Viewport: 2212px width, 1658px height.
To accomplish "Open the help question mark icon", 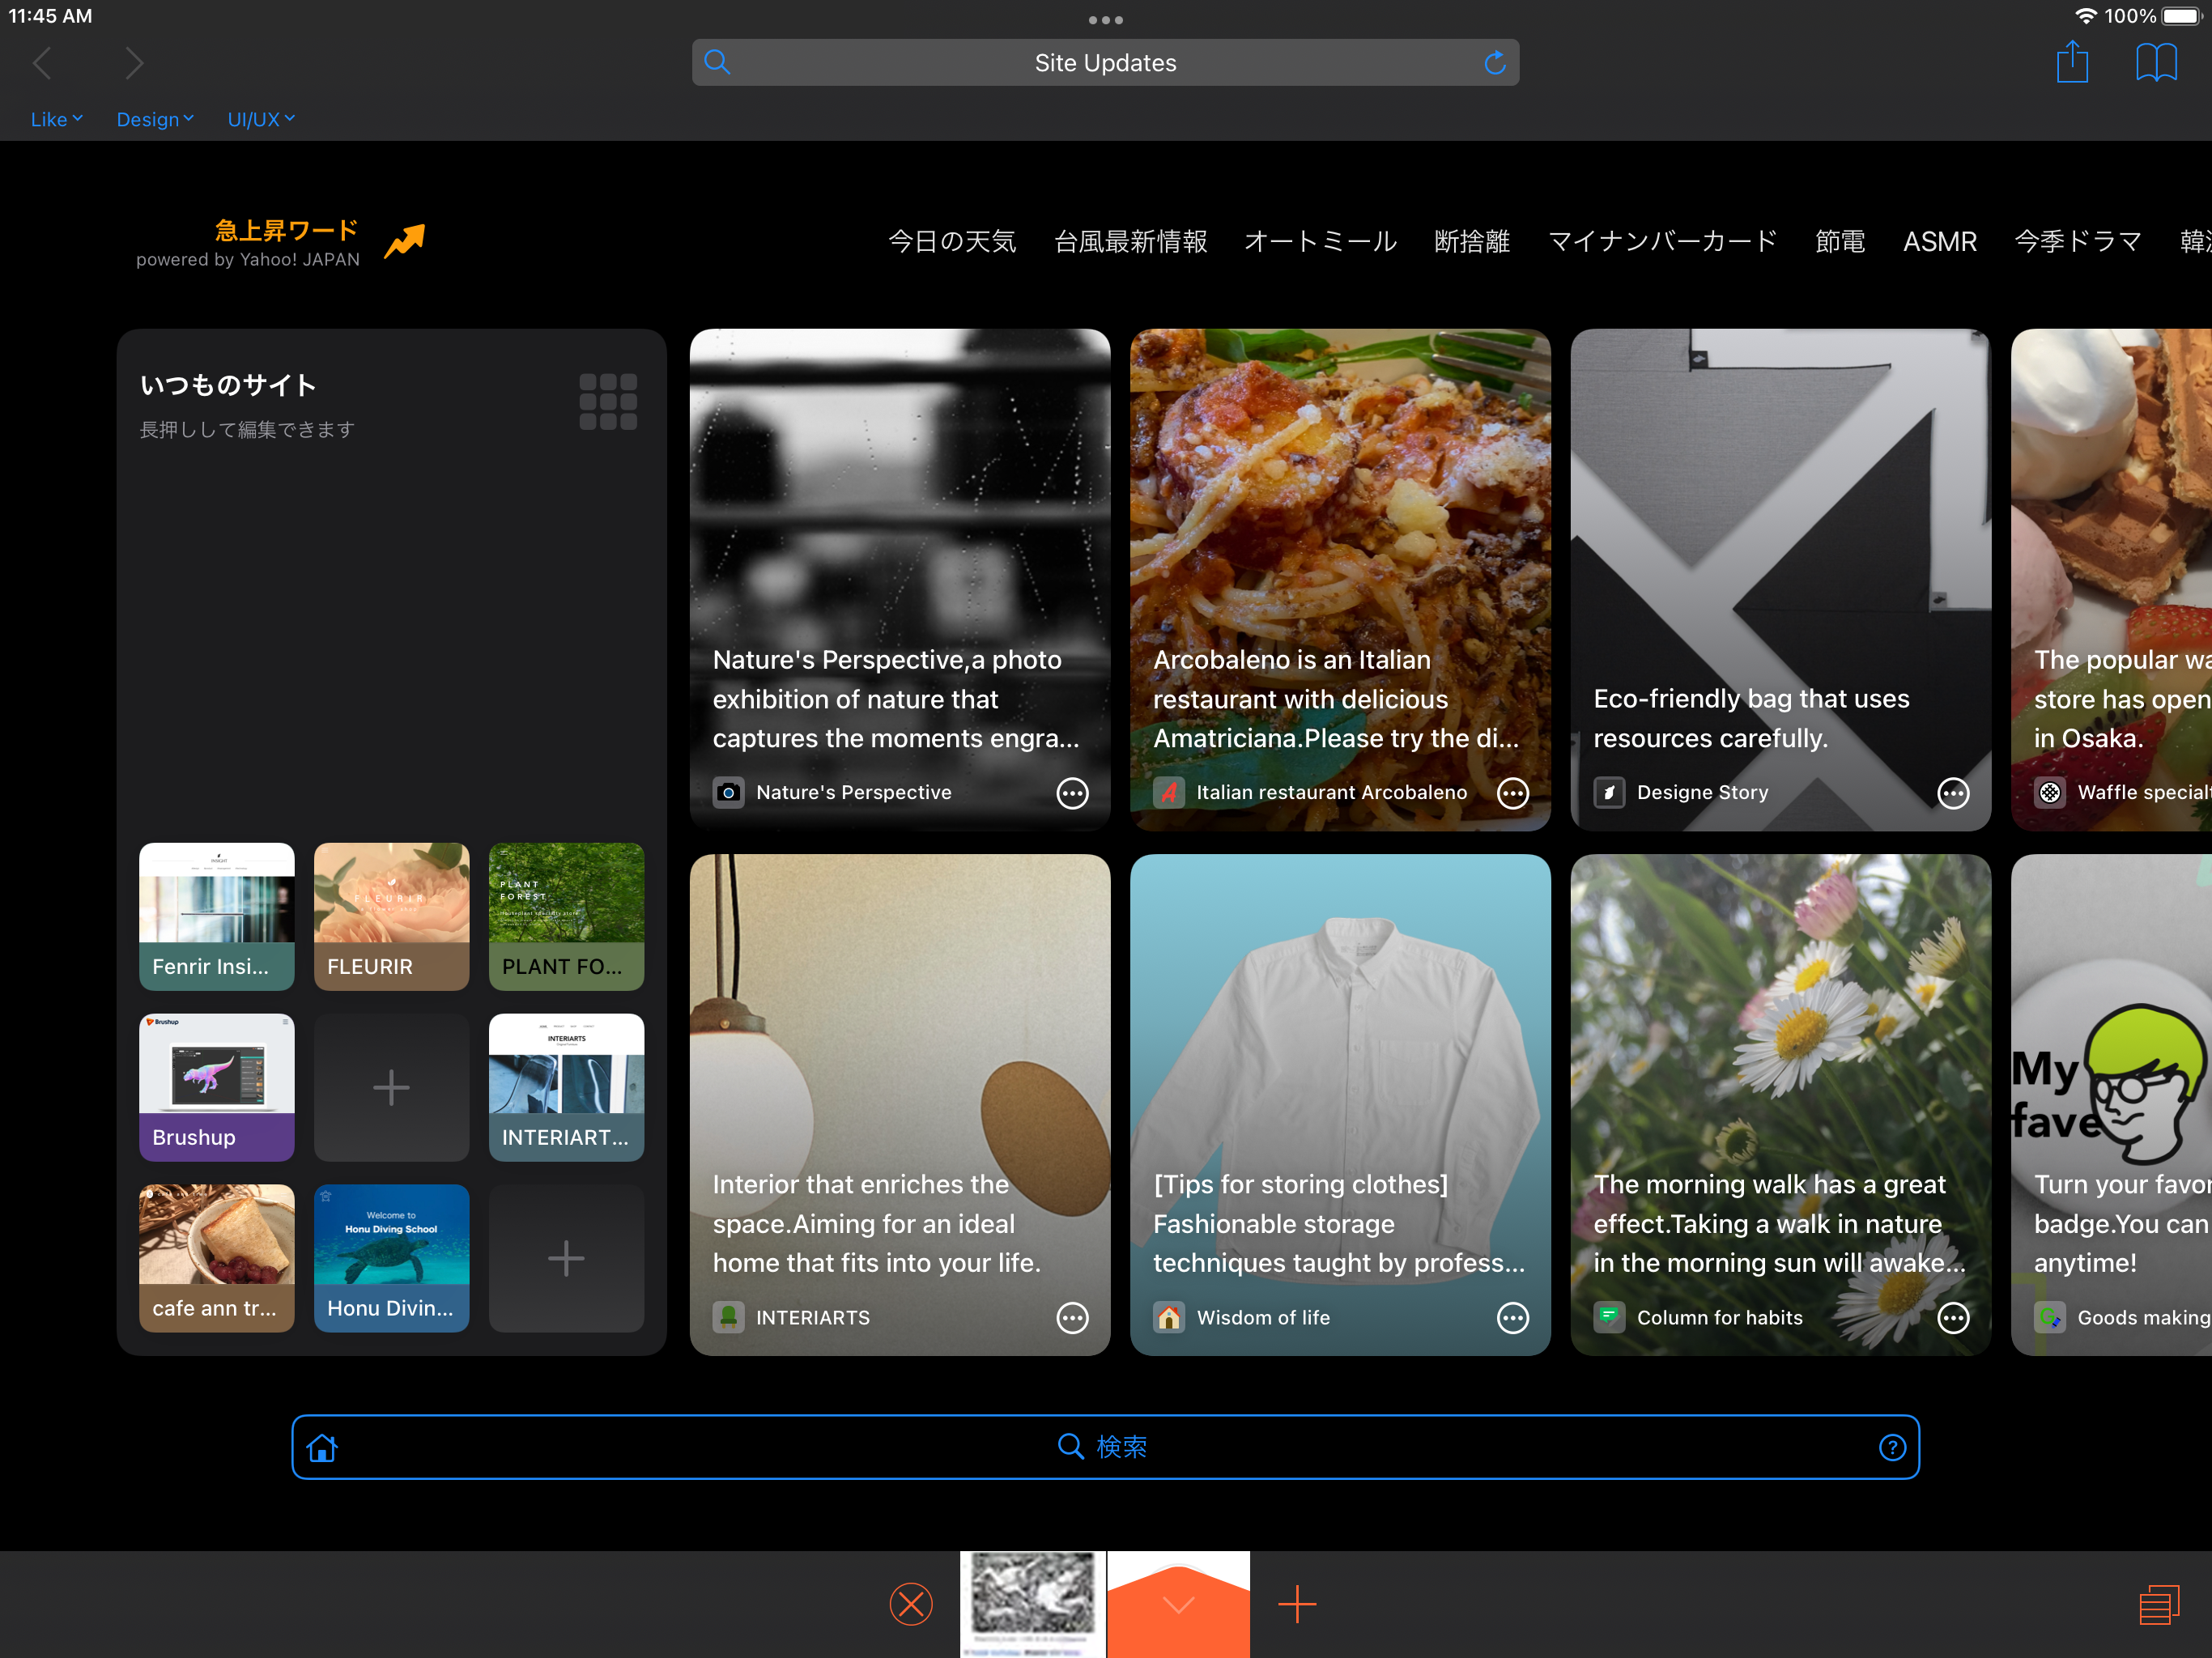I will click(x=1891, y=1447).
